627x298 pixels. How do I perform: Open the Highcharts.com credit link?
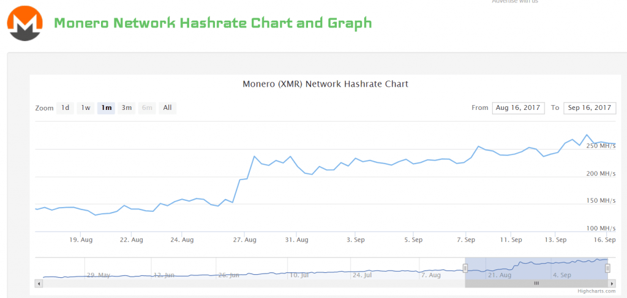tap(595, 291)
